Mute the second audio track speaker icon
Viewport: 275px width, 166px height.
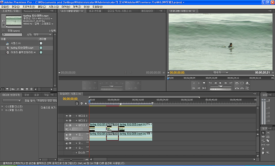(x=67, y=143)
